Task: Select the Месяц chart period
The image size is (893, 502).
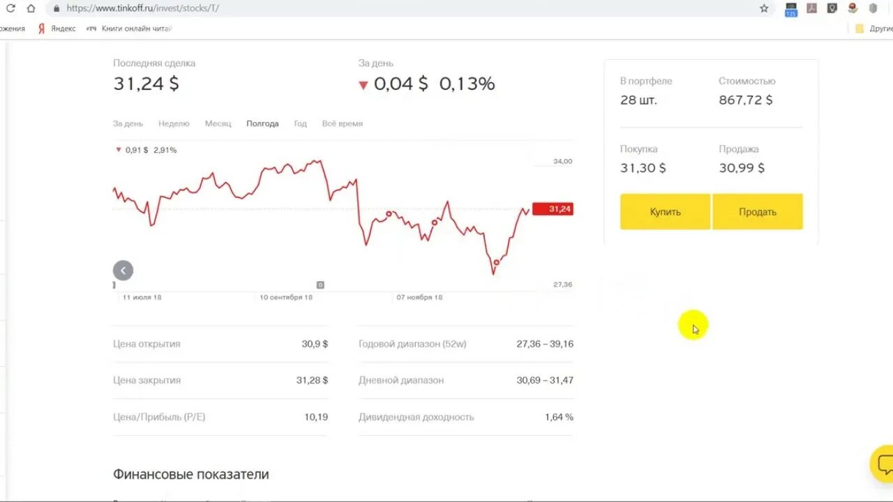Action: 218,123
